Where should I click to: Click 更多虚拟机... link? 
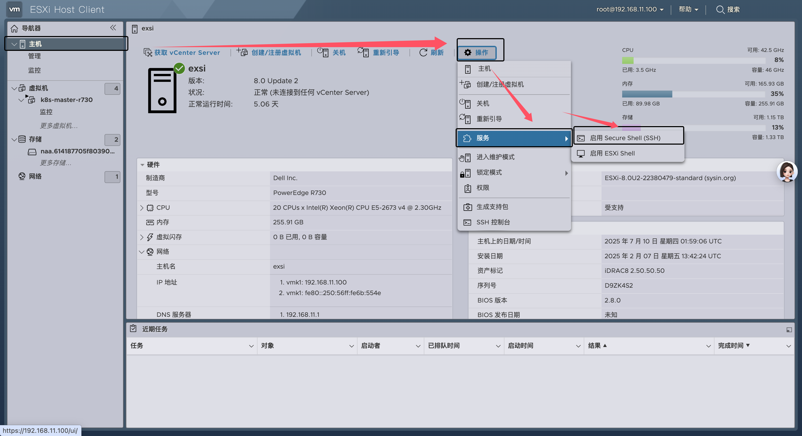[59, 126]
